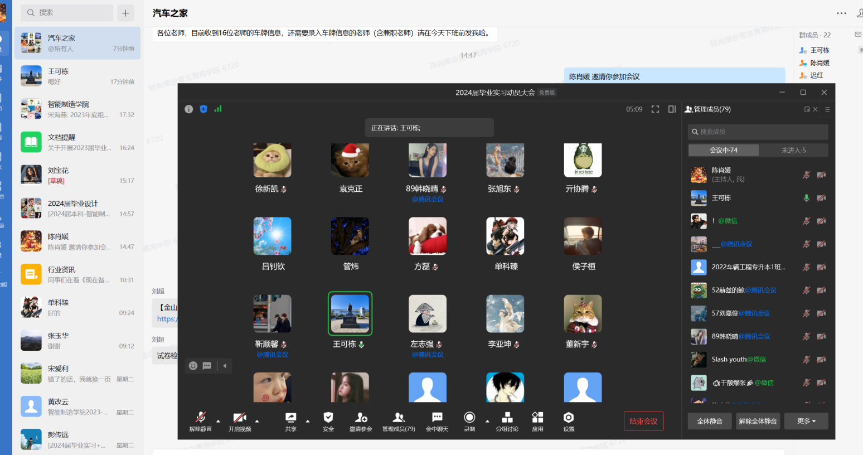Screen dimensions: 863x455
Task: Open the 刘宝花 draft conversation
Action: click(77, 175)
